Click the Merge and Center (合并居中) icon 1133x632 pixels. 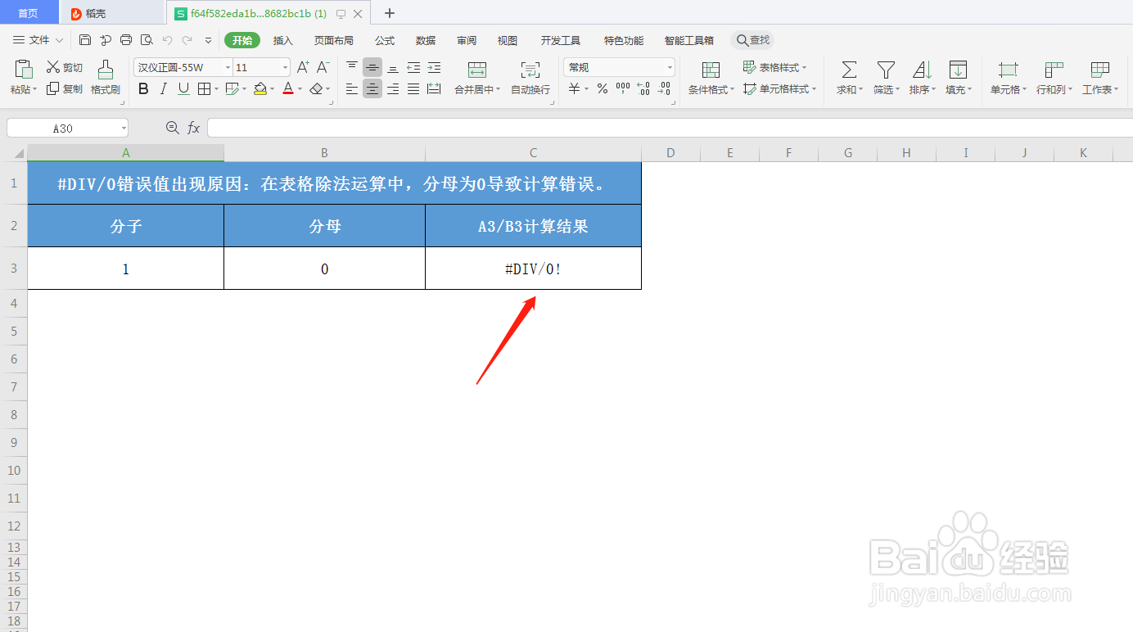coord(477,70)
